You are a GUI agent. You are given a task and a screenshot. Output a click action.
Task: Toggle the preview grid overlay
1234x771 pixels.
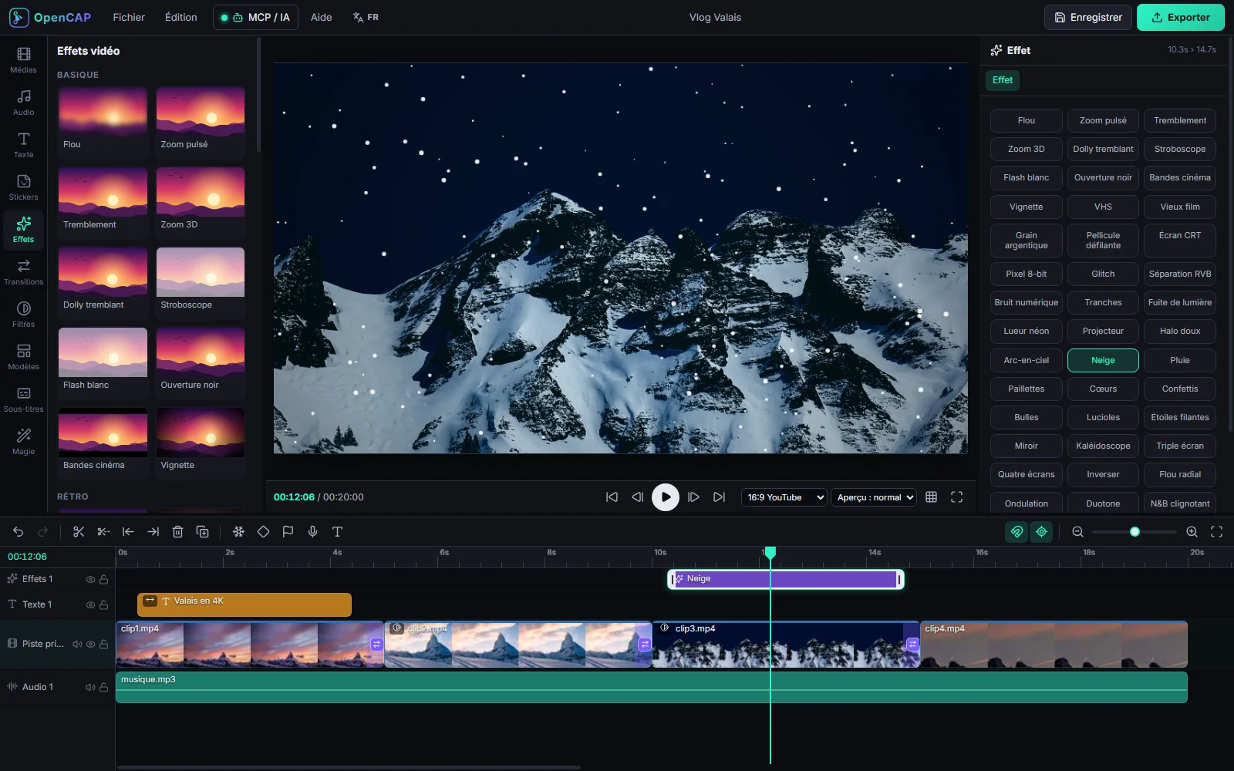click(931, 497)
